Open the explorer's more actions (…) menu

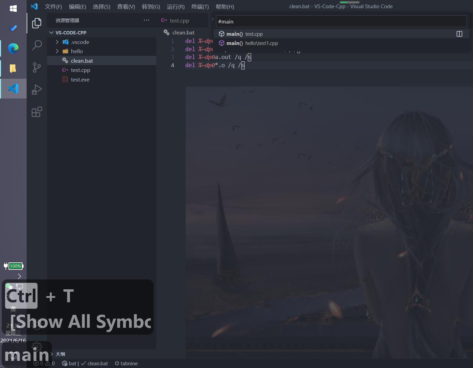[x=146, y=20]
